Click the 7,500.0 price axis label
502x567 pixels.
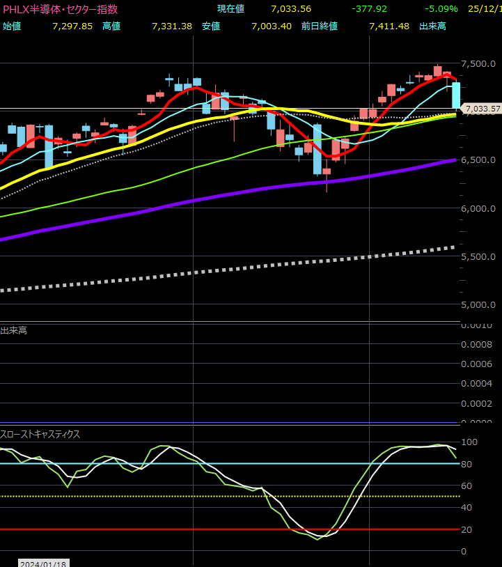tap(479, 64)
